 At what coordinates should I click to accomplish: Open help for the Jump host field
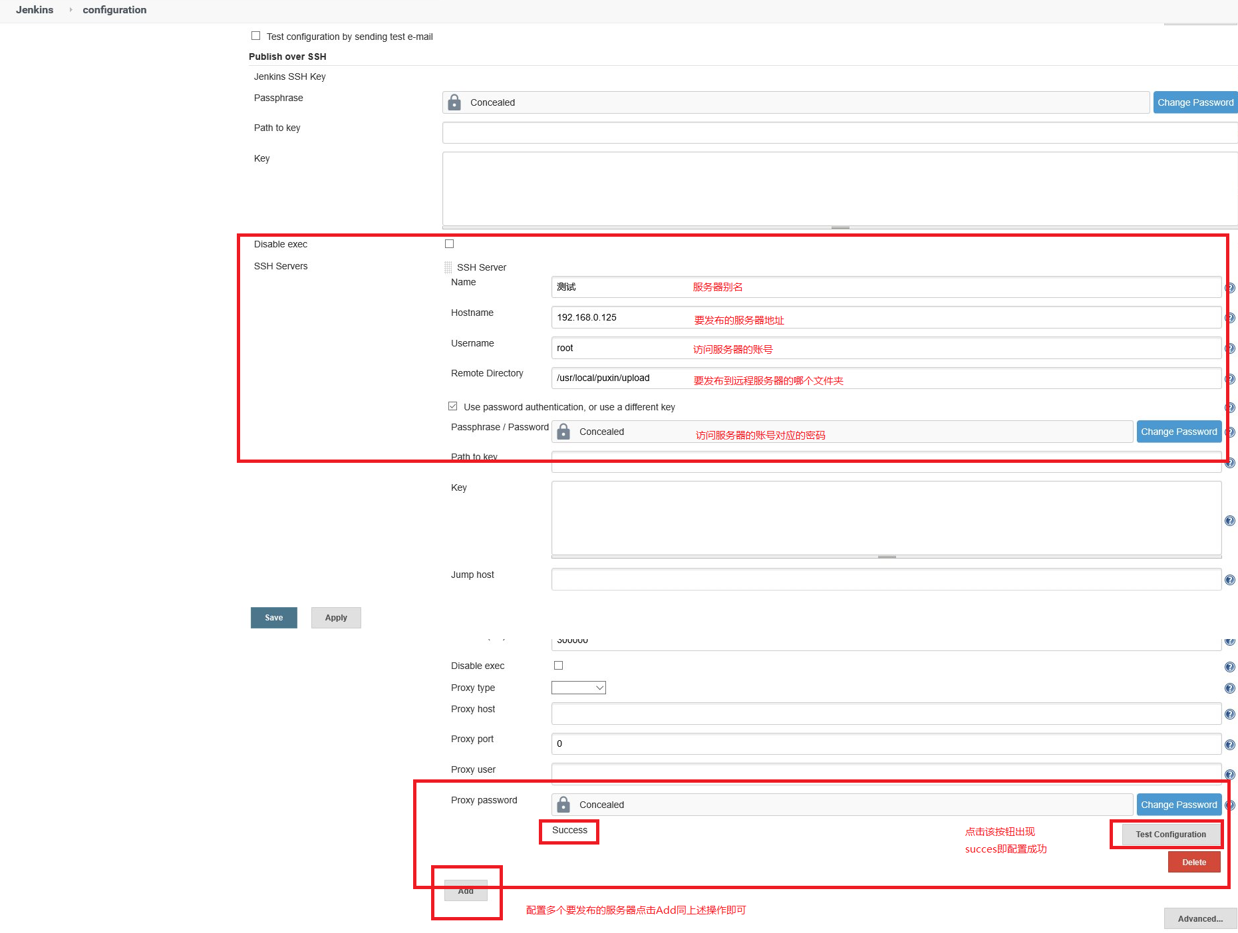pyautogui.click(x=1230, y=579)
